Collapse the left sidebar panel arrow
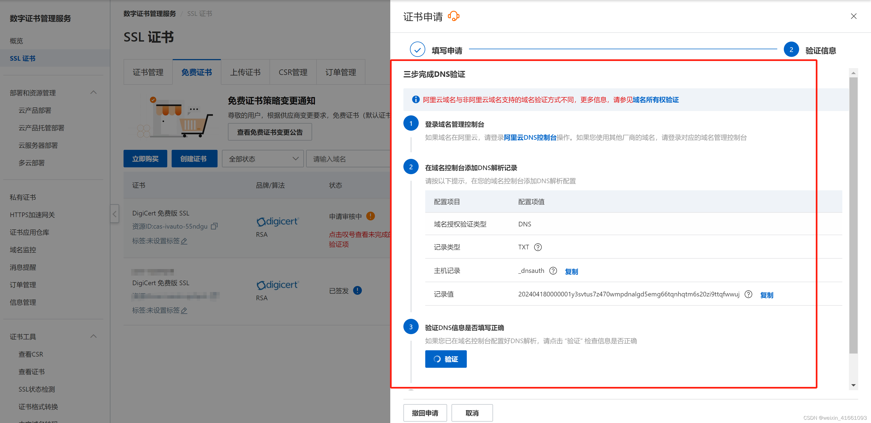Viewport: 871px width, 423px height. [115, 214]
